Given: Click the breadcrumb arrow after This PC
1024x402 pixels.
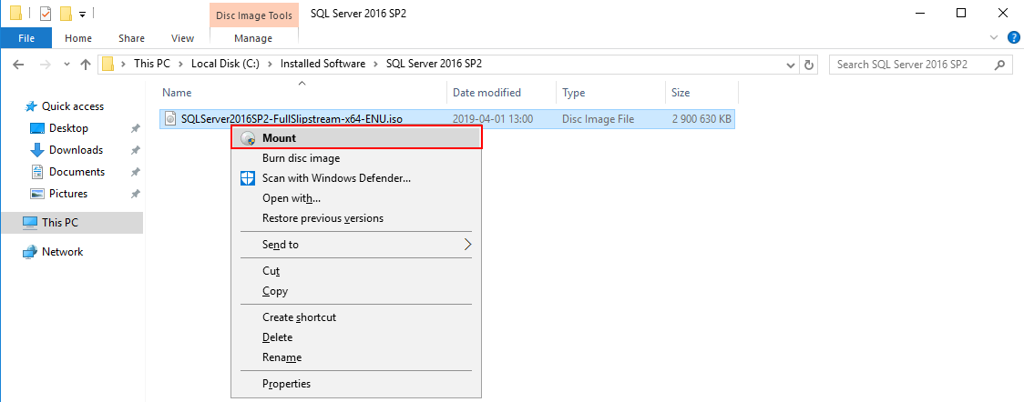Looking at the screenshot, I should pos(181,64).
